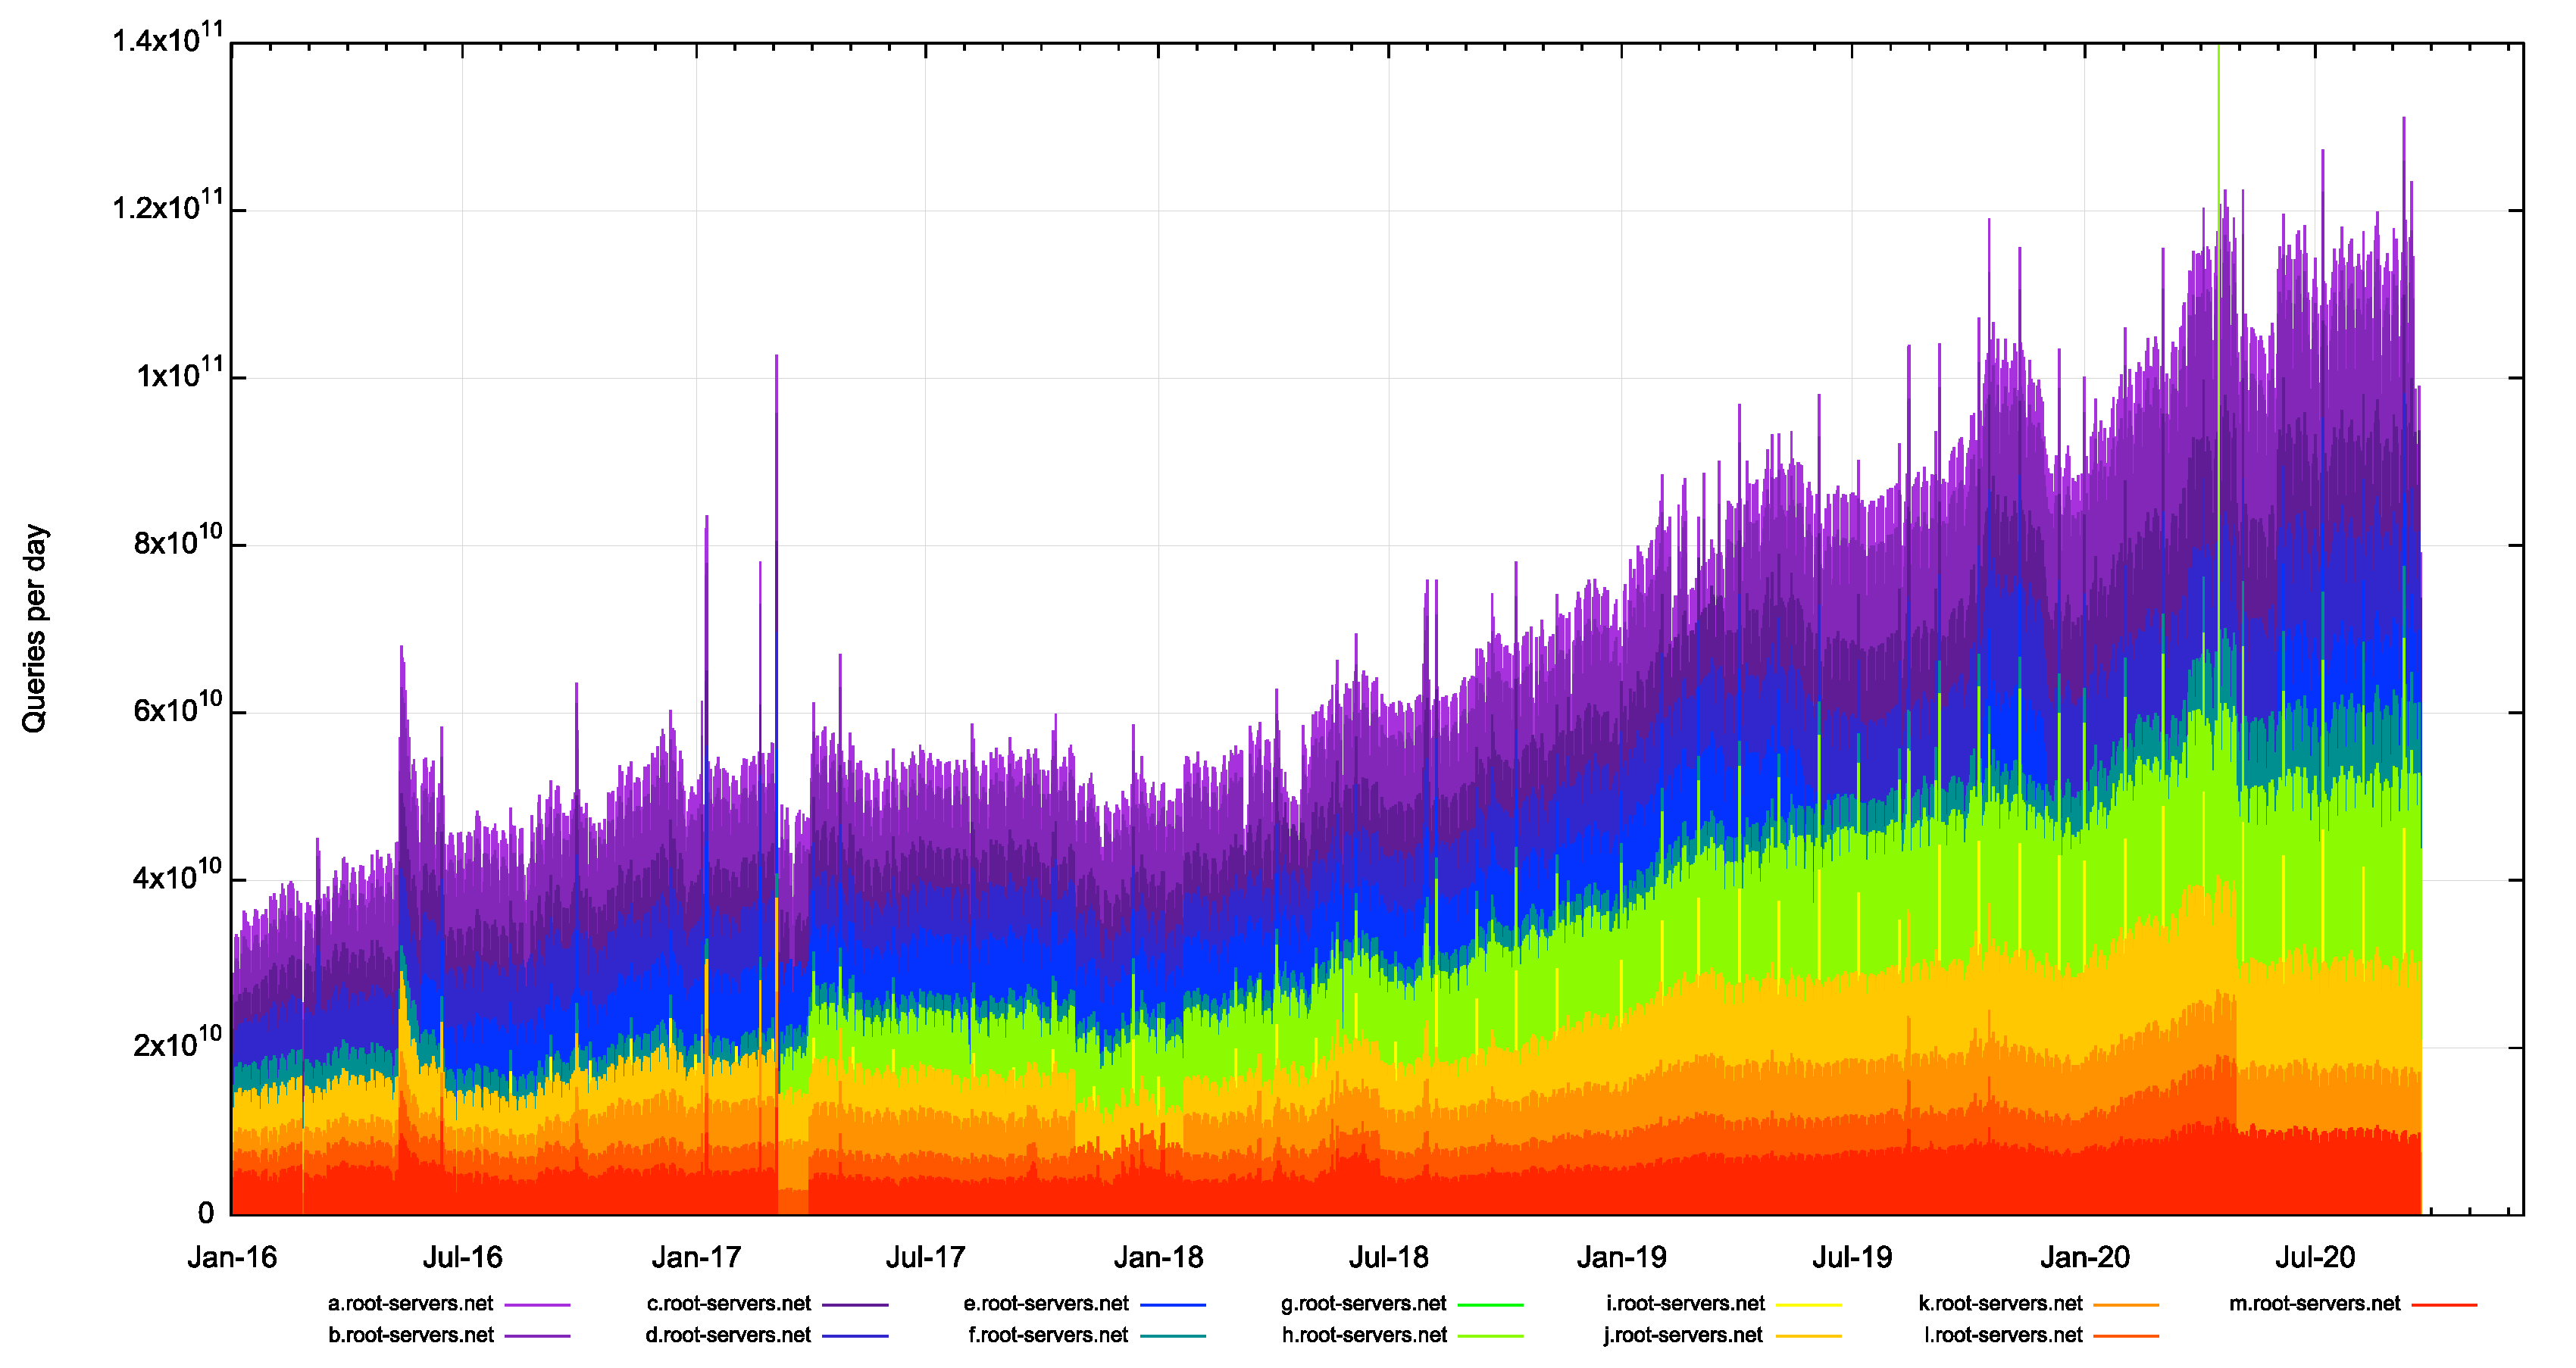Click the 1.4x10^11 y-axis label
The width and height of the screenshot is (2576, 1368).
(167, 40)
